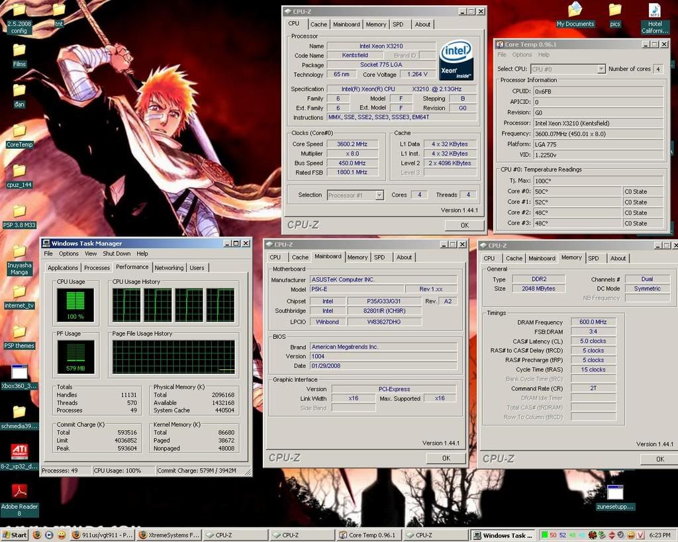Screen dimensions: 678x542
Task: Click the Windows Task Manager taskbar button
Action: (x=503, y=535)
